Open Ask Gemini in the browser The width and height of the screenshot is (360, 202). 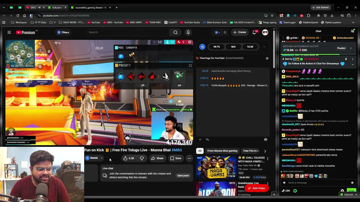click(320, 8)
